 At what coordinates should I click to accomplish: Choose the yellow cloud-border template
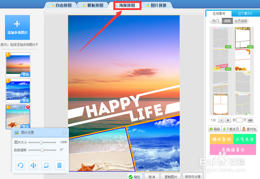tap(243, 82)
